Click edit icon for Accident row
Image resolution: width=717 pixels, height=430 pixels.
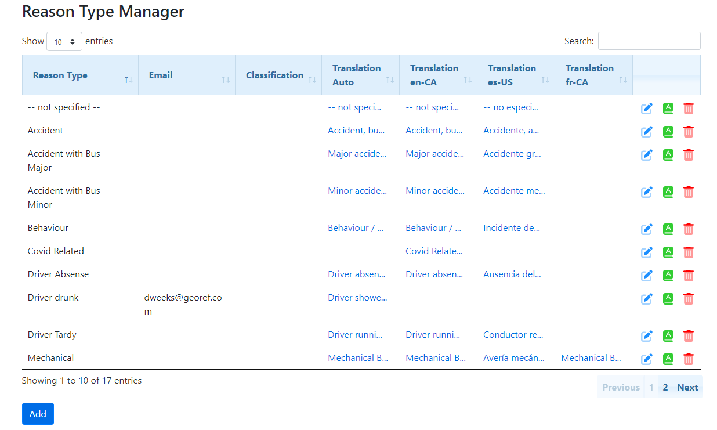(647, 132)
